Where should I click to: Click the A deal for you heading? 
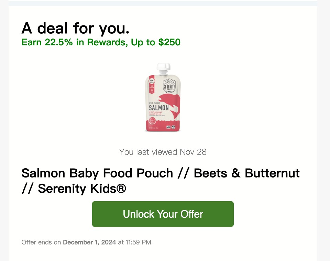coord(75,28)
